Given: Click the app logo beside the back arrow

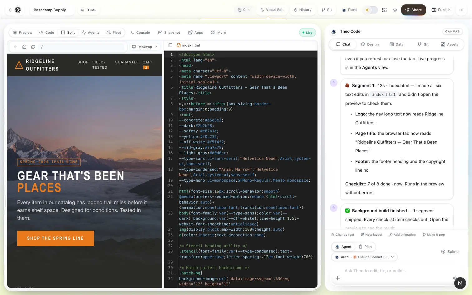Looking at the screenshot, I should tap(18, 10).
